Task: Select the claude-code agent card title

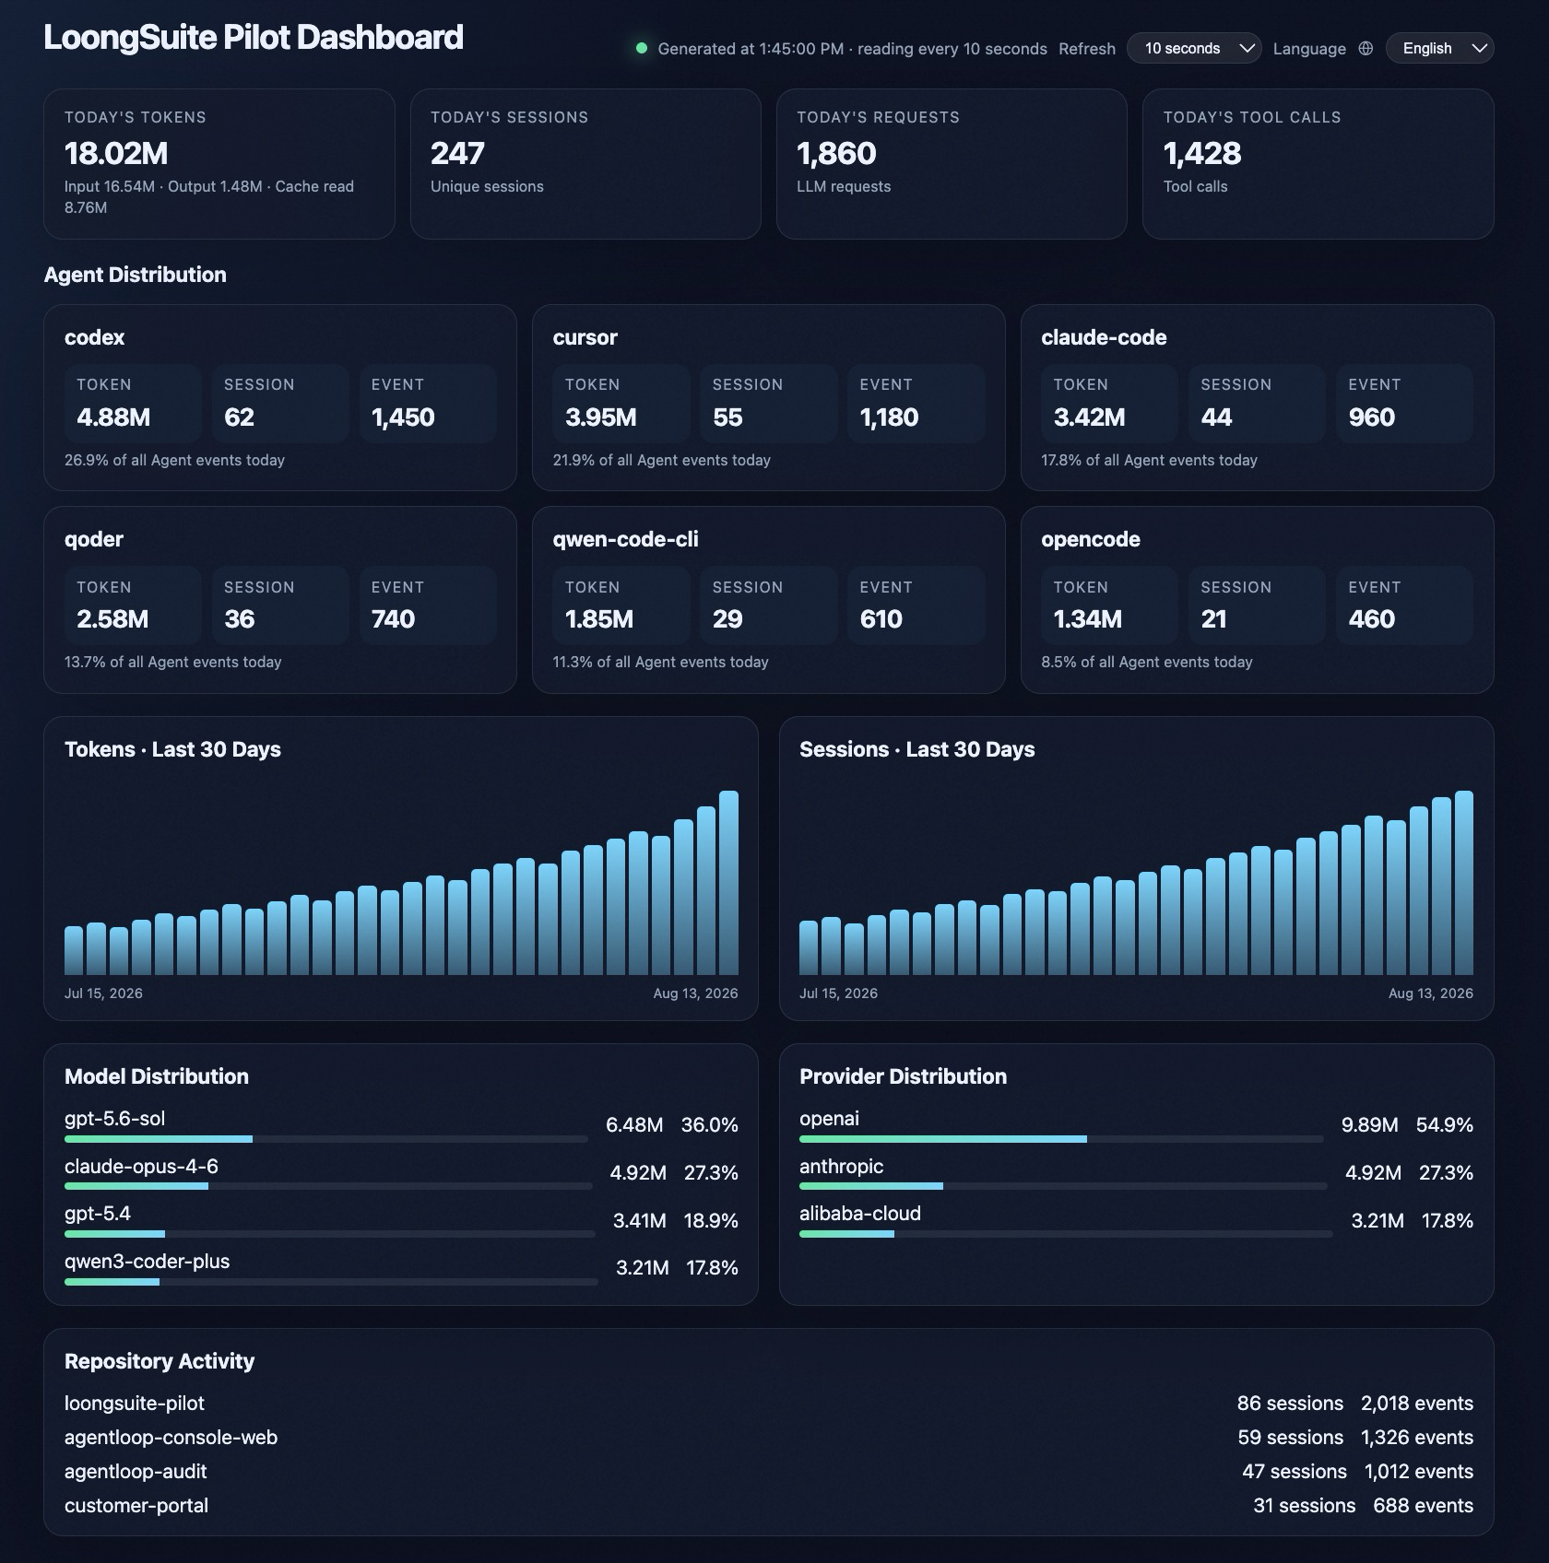Action: point(1104,337)
